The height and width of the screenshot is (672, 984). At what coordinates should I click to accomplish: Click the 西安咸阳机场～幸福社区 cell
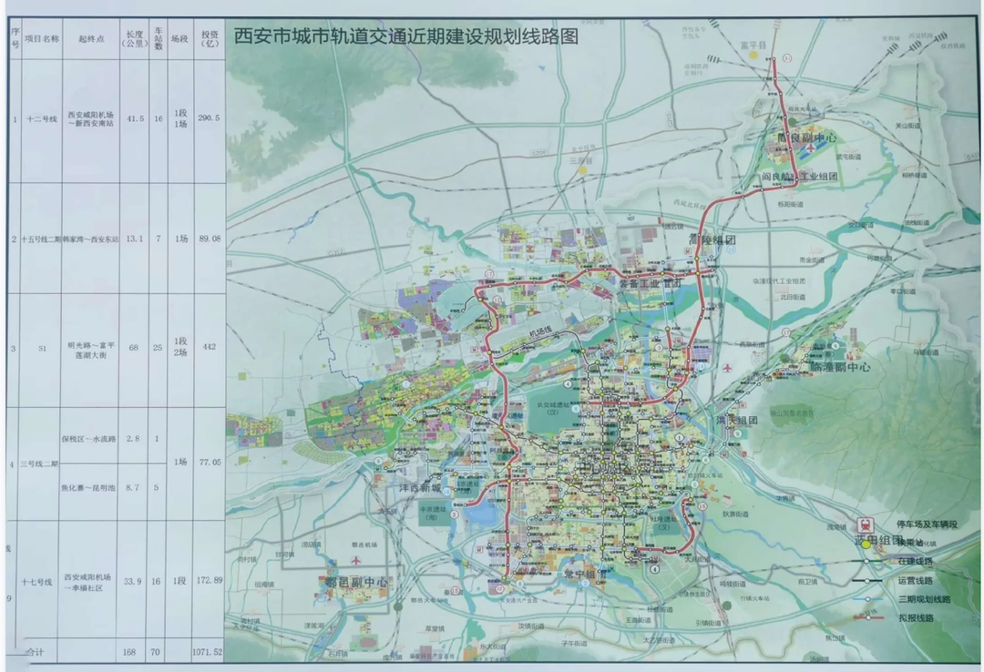tap(87, 582)
